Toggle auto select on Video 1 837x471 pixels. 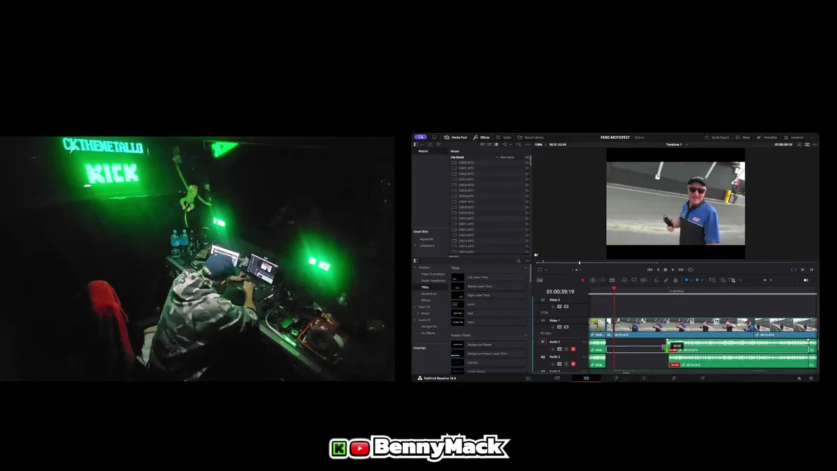pos(559,327)
